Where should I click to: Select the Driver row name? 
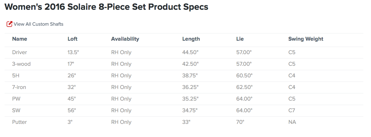click(20, 52)
